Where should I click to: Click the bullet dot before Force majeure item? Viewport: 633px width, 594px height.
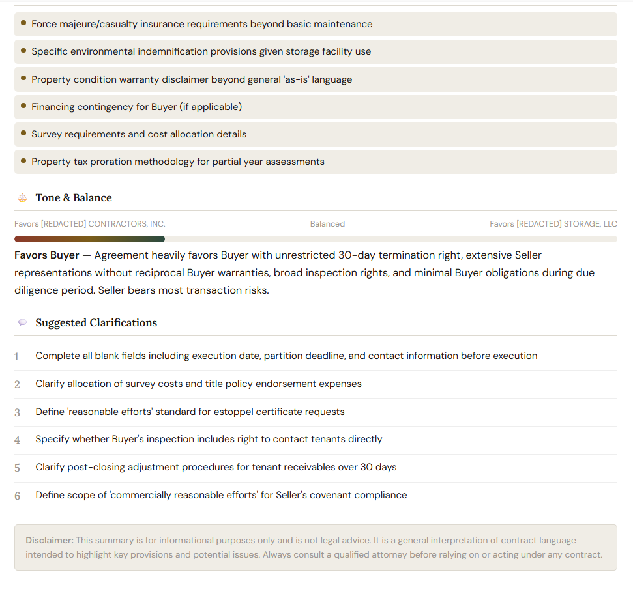(x=23, y=23)
